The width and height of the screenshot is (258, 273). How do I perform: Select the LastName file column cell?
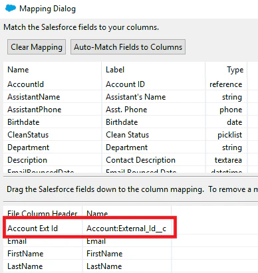25,266
